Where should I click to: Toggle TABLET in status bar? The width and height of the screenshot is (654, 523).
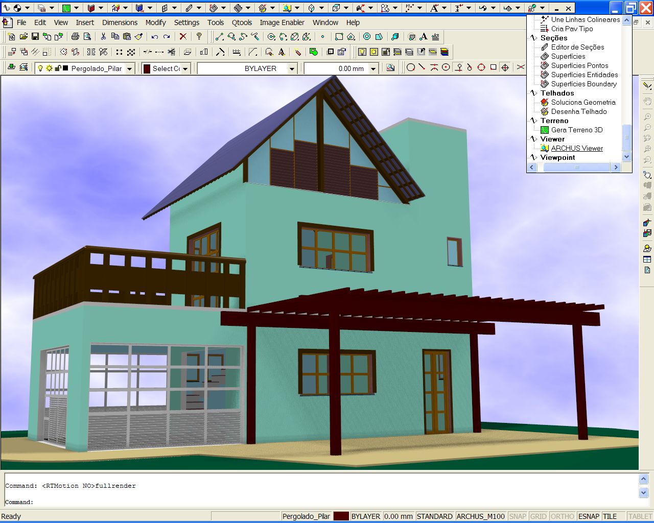pyautogui.click(x=640, y=516)
